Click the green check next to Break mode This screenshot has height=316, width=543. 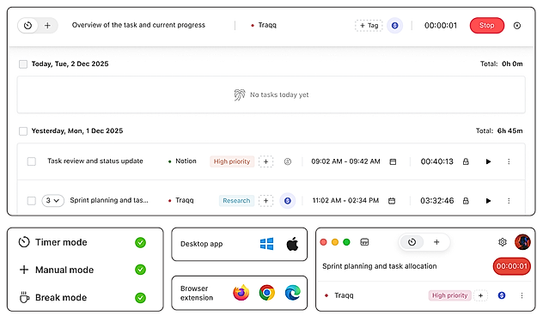[140, 297]
